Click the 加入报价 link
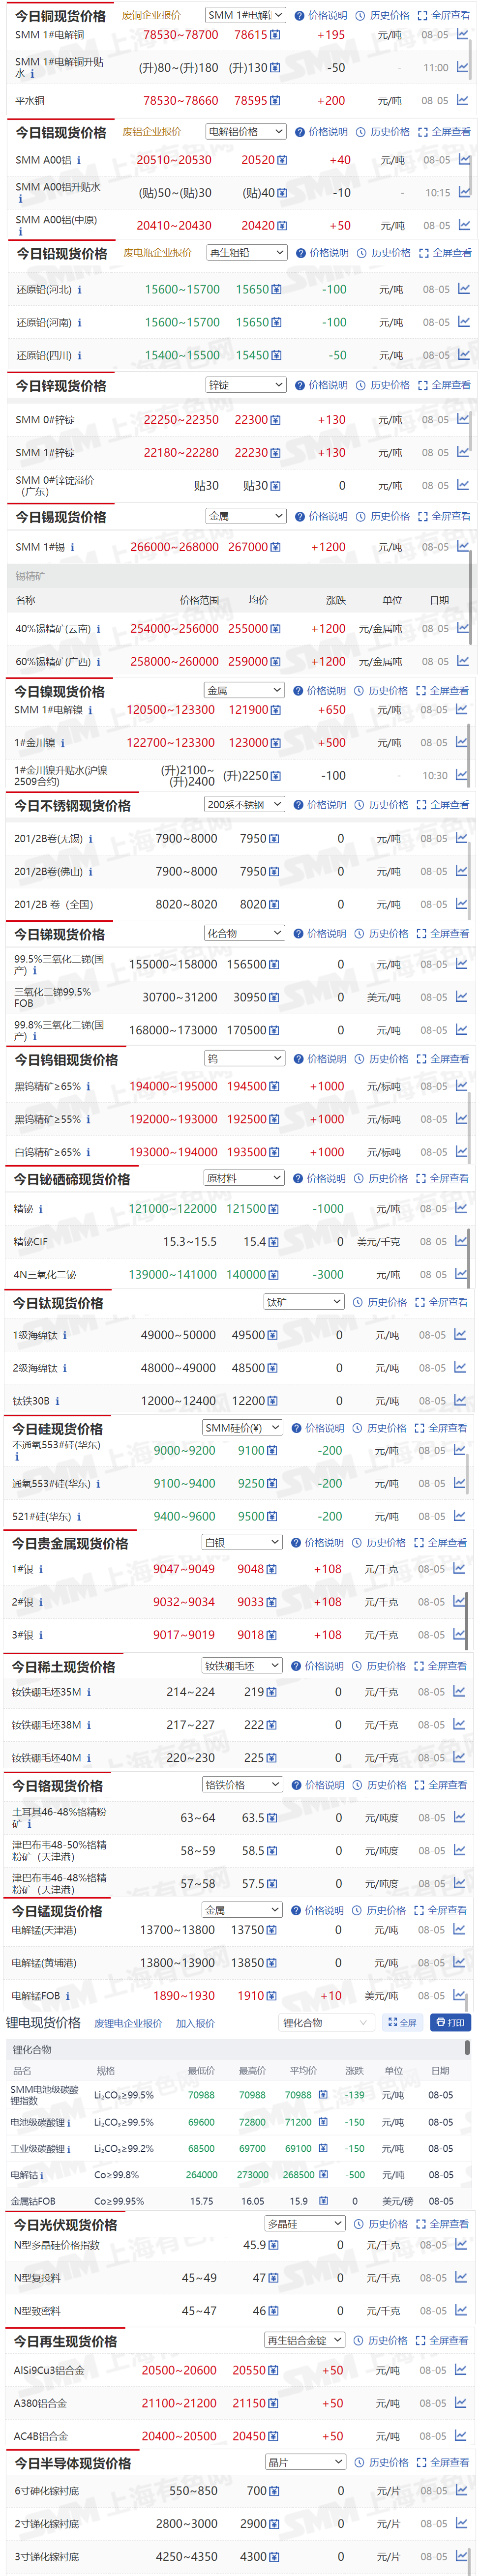 (195, 2022)
